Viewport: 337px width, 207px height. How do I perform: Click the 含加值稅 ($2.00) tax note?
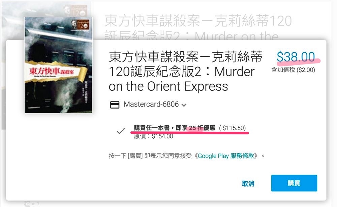point(293,70)
